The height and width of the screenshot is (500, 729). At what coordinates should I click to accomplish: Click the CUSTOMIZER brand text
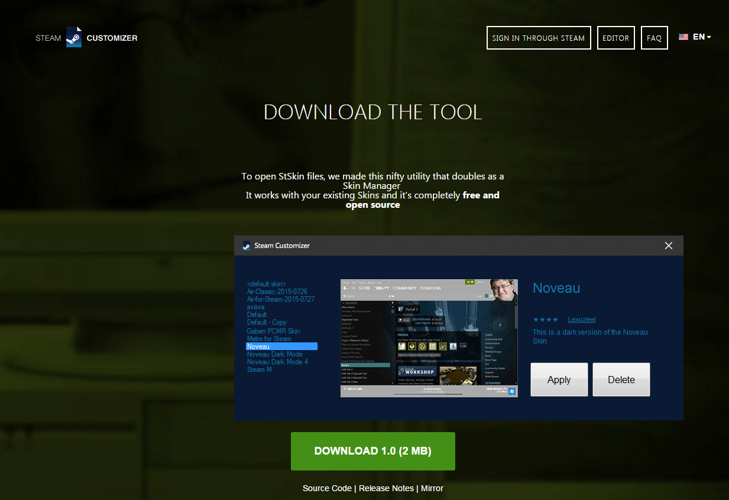tap(112, 38)
